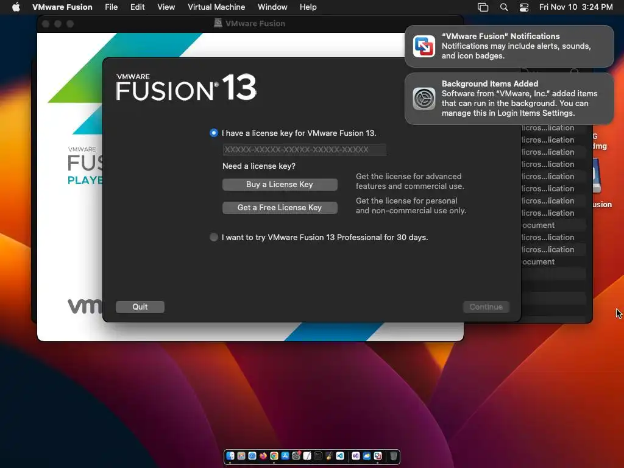Screen dimensions: 624x468
Task: Launch Safari from the dock
Action: pyautogui.click(x=252, y=456)
